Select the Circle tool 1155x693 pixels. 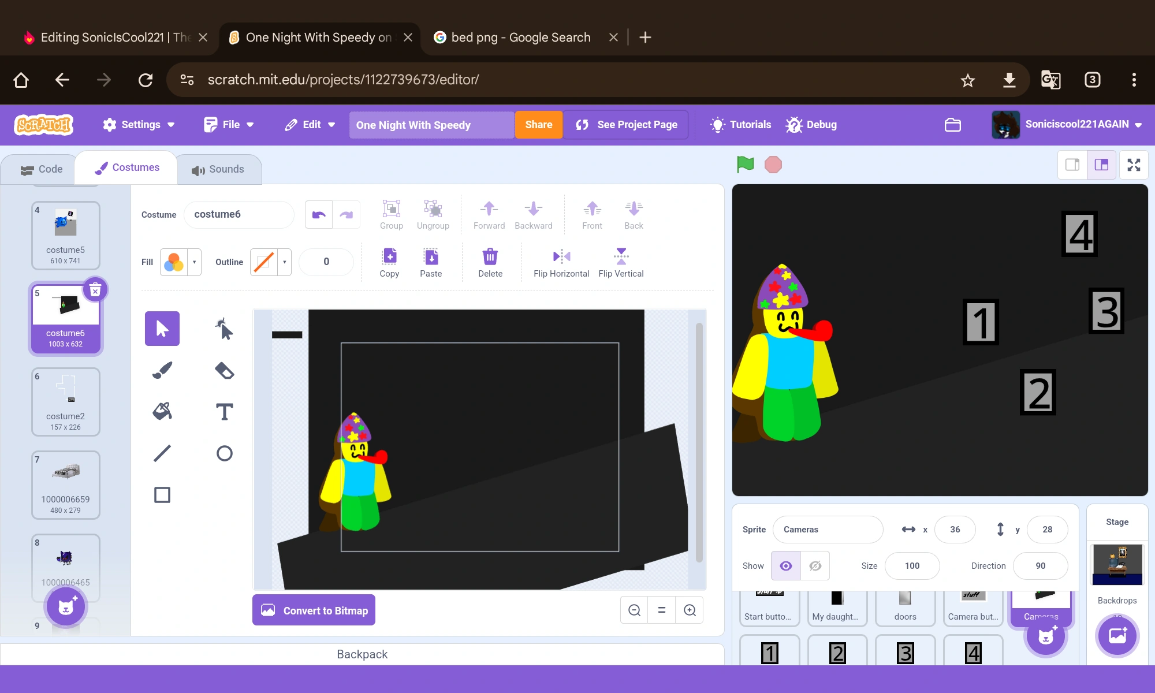pos(224,453)
